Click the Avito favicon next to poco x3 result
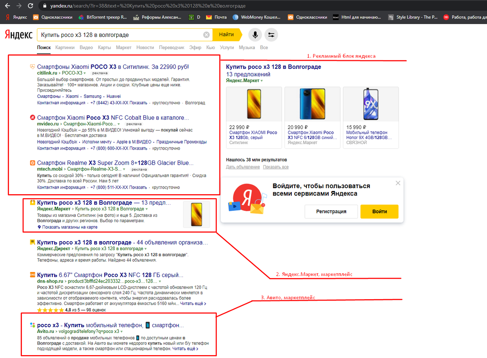Image resolution: width=487 pixels, height=358 pixels. (x=32, y=325)
